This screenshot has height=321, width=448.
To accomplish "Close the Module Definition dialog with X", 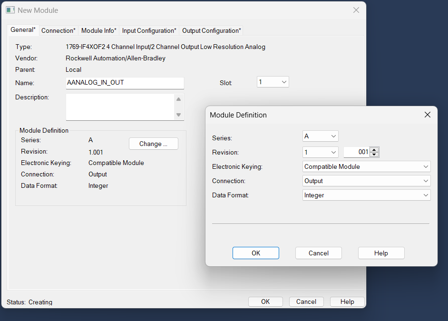I will coord(427,115).
